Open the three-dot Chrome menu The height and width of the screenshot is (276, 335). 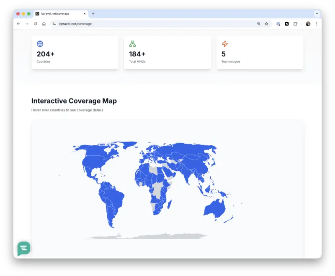click(x=317, y=24)
